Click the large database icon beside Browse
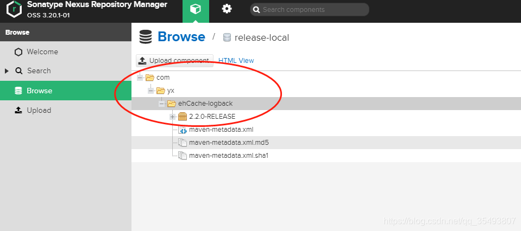The height and width of the screenshot is (231, 521). click(146, 37)
